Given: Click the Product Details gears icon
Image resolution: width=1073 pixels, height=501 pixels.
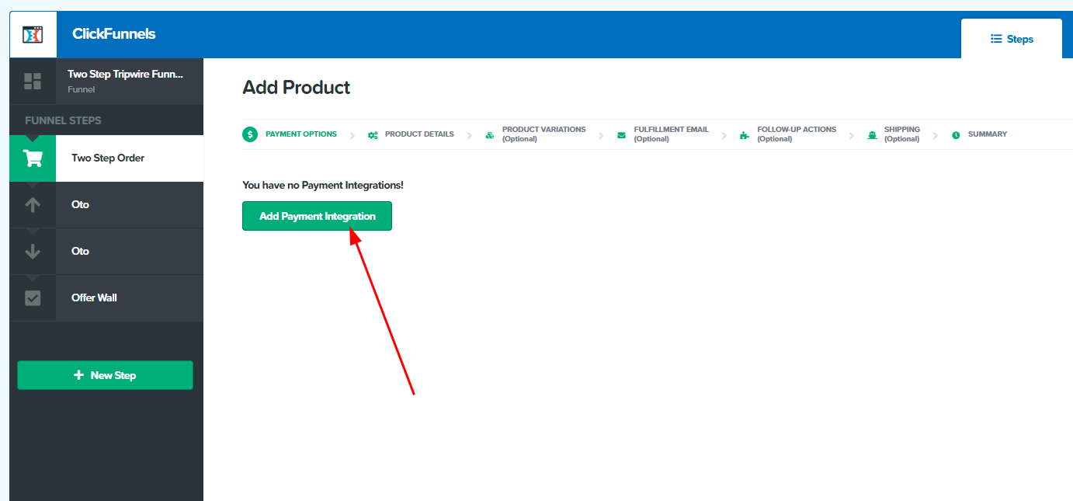Looking at the screenshot, I should [x=373, y=135].
